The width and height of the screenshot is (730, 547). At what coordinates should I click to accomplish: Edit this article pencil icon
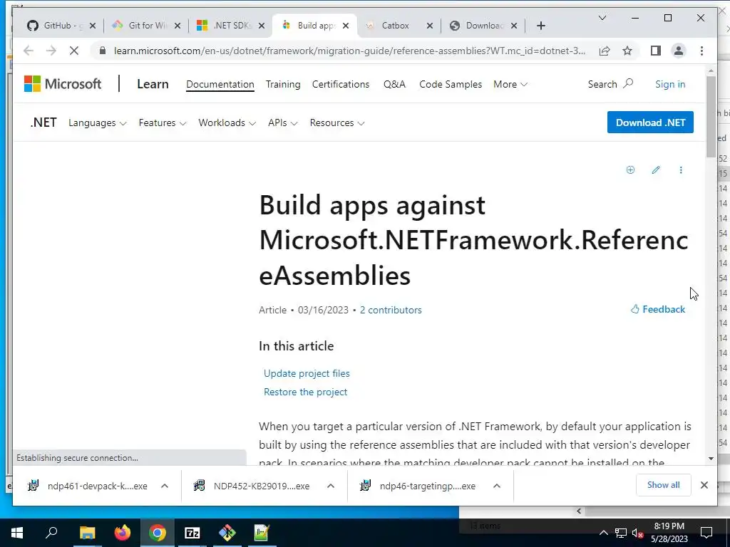[x=656, y=170]
